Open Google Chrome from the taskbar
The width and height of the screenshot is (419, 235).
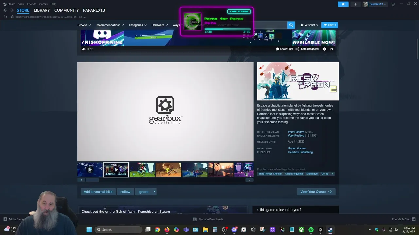(x=157, y=230)
